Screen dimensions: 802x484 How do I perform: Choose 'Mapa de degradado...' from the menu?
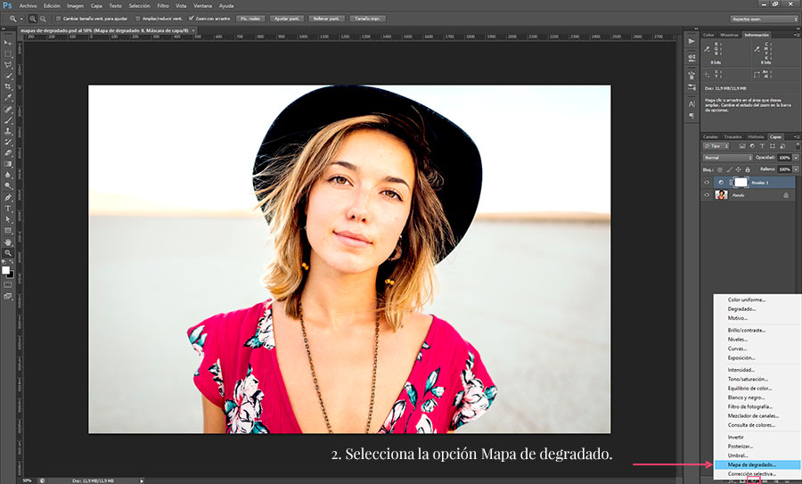(751, 464)
